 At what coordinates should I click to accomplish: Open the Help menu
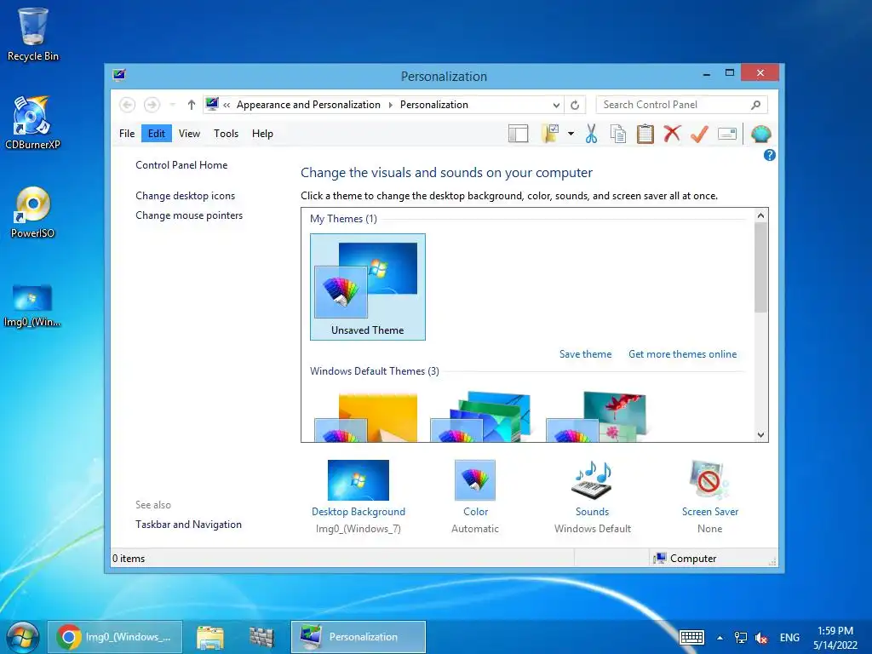pos(262,134)
